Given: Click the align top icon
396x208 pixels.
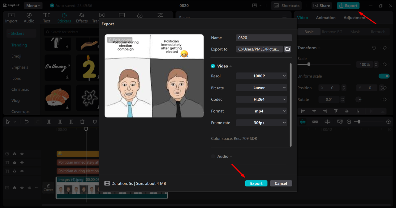Looking at the screenshot, I should click(x=336, y=111).
